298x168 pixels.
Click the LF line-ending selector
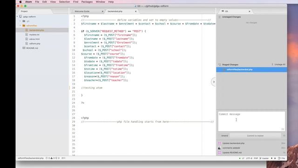pyautogui.click(x=243, y=158)
